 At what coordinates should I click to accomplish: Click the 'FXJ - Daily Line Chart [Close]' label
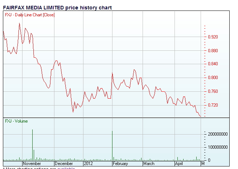[30, 15]
